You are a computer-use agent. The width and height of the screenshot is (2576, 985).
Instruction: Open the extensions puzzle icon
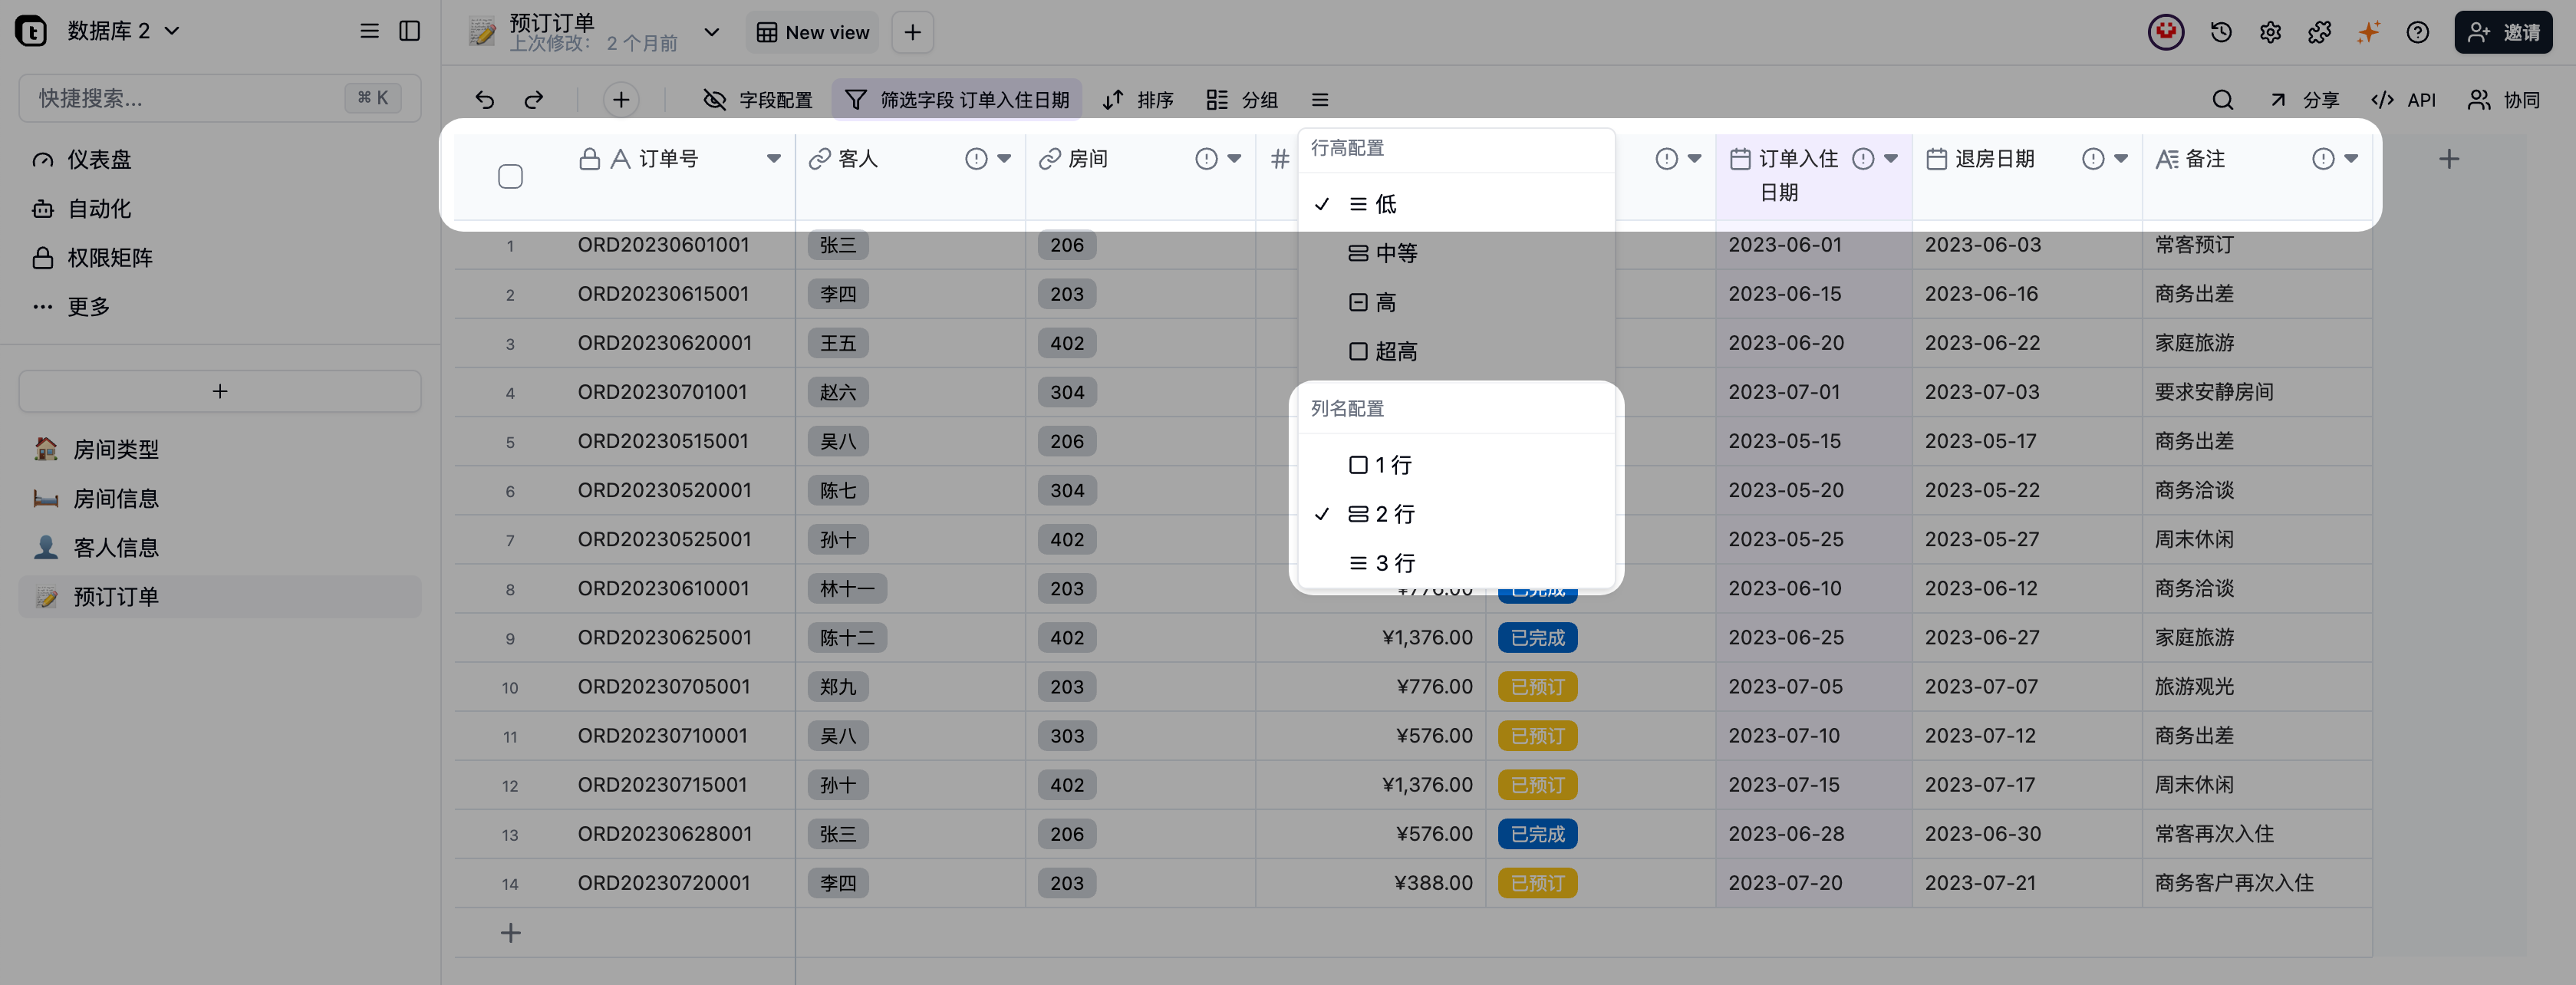tap(2319, 32)
